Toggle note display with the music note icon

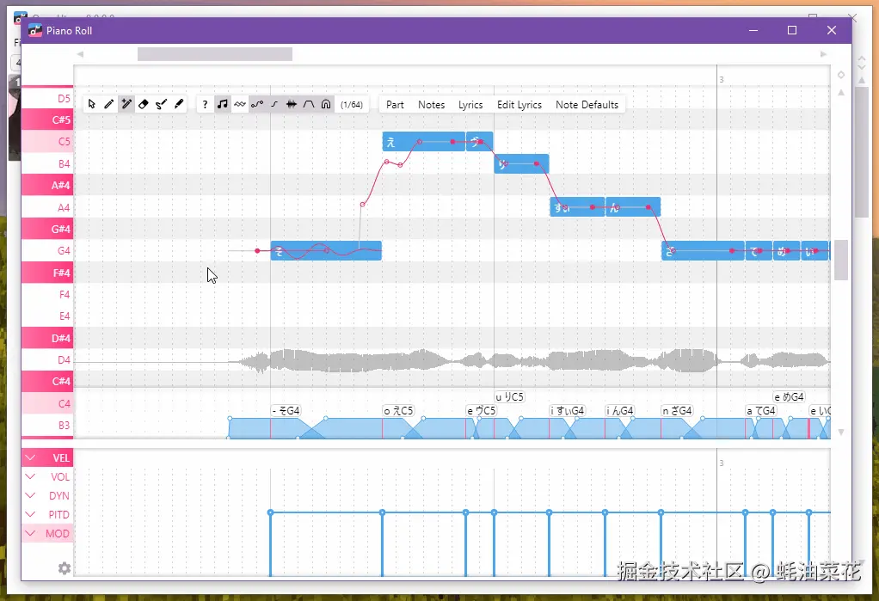pyautogui.click(x=223, y=103)
